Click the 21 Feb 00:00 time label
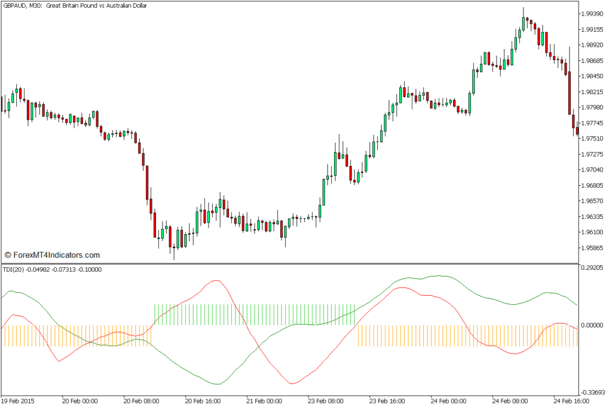 264,402
